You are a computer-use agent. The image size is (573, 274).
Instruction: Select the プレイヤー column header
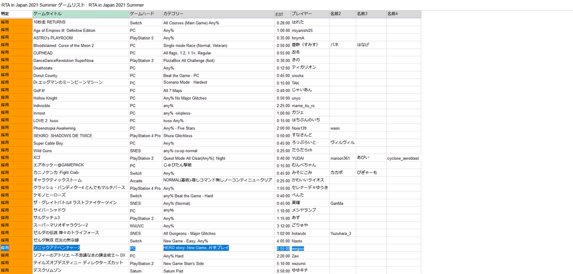point(309,14)
